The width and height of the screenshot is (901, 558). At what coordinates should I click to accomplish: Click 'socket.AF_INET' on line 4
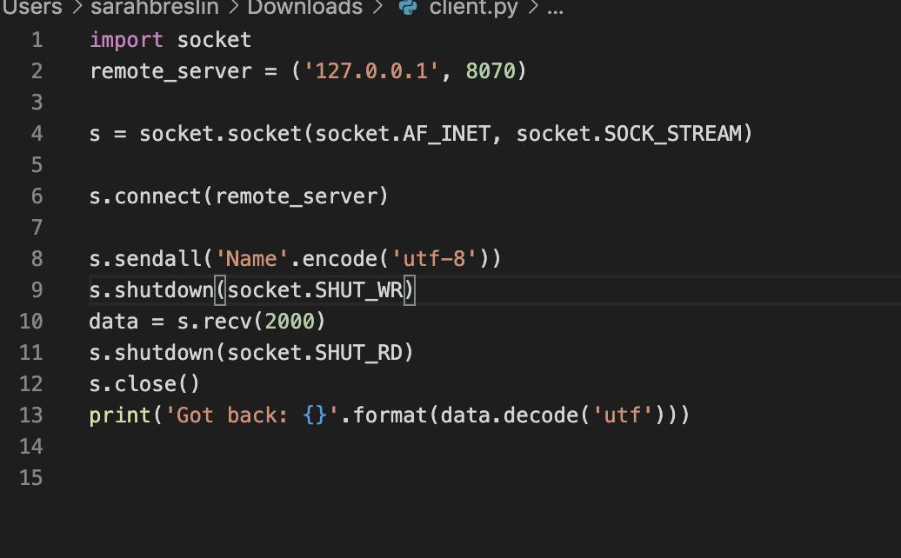403,134
